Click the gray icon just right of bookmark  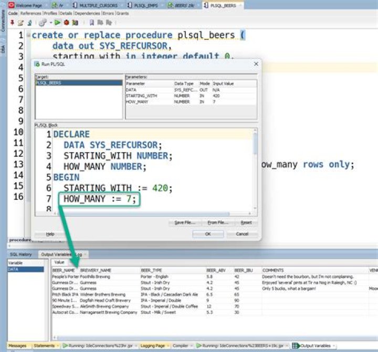(100, 23)
